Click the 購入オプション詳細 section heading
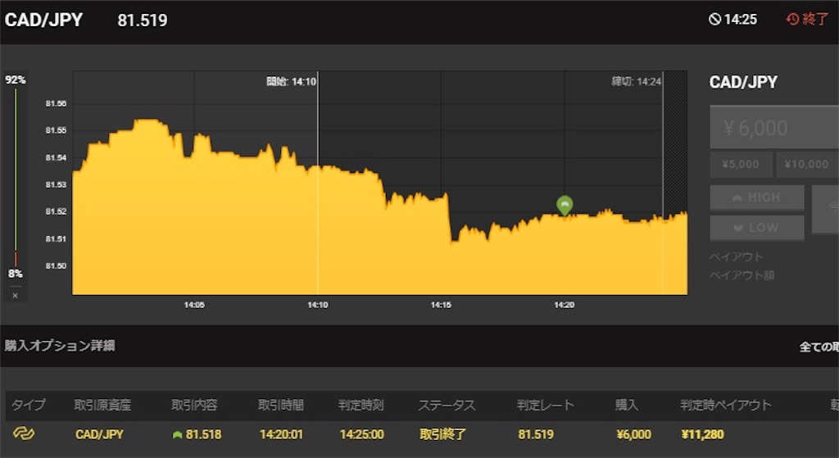The image size is (839, 458). tap(60, 346)
